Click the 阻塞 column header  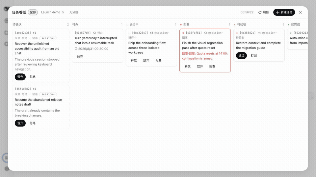(186, 25)
